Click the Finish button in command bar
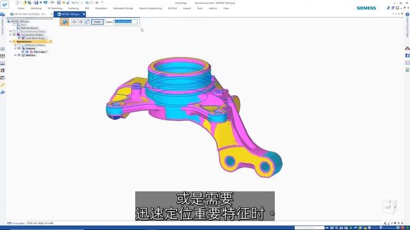410x230 pixels. (97, 22)
